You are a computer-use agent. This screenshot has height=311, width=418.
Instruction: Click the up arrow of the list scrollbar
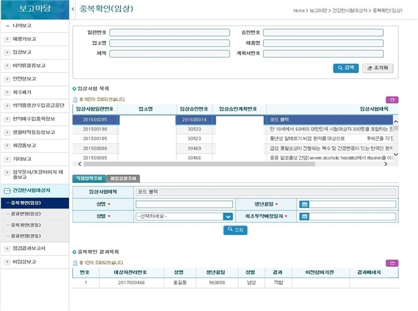(396, 121)
